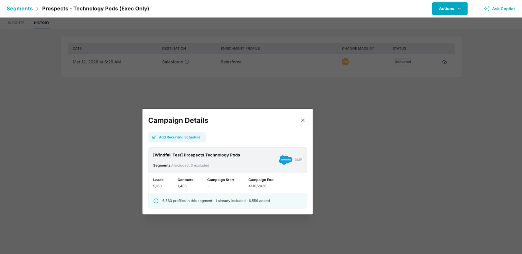Switch to the Insights tab
The width and height of the screenshot is (522, 254).
point(16,23)
